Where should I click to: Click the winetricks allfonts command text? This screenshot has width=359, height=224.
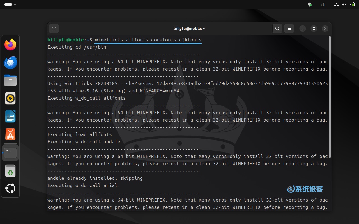click(148, 40)
